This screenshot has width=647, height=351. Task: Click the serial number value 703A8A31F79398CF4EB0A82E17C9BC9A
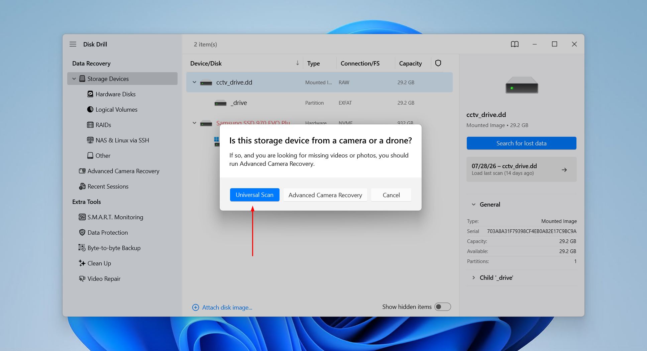point(532,231)
